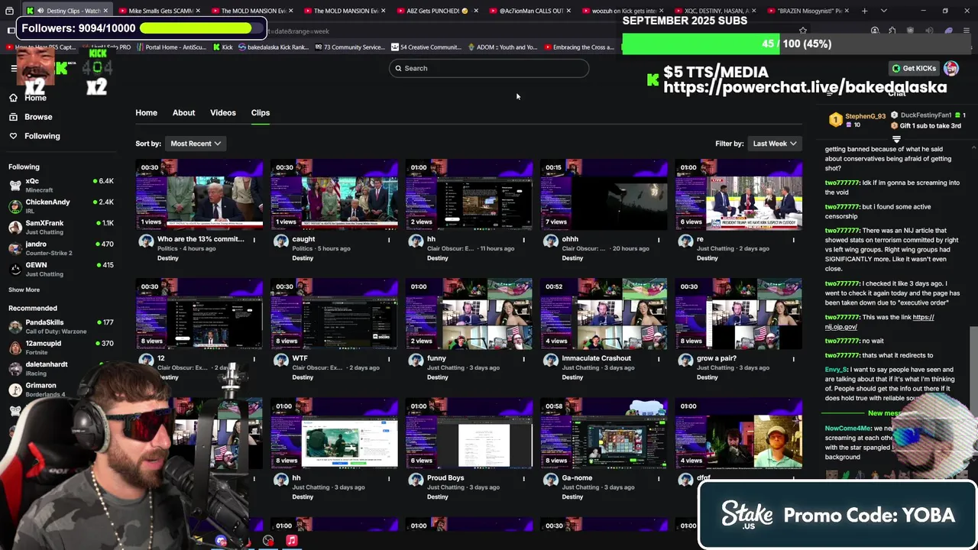Open options menu for 're' clip
The image size is (978, 550).
793,240
